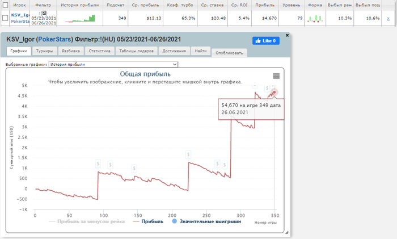Sort by Ср. ROI column header
Viewport: 397px width, 239px height.
point(239,5)
